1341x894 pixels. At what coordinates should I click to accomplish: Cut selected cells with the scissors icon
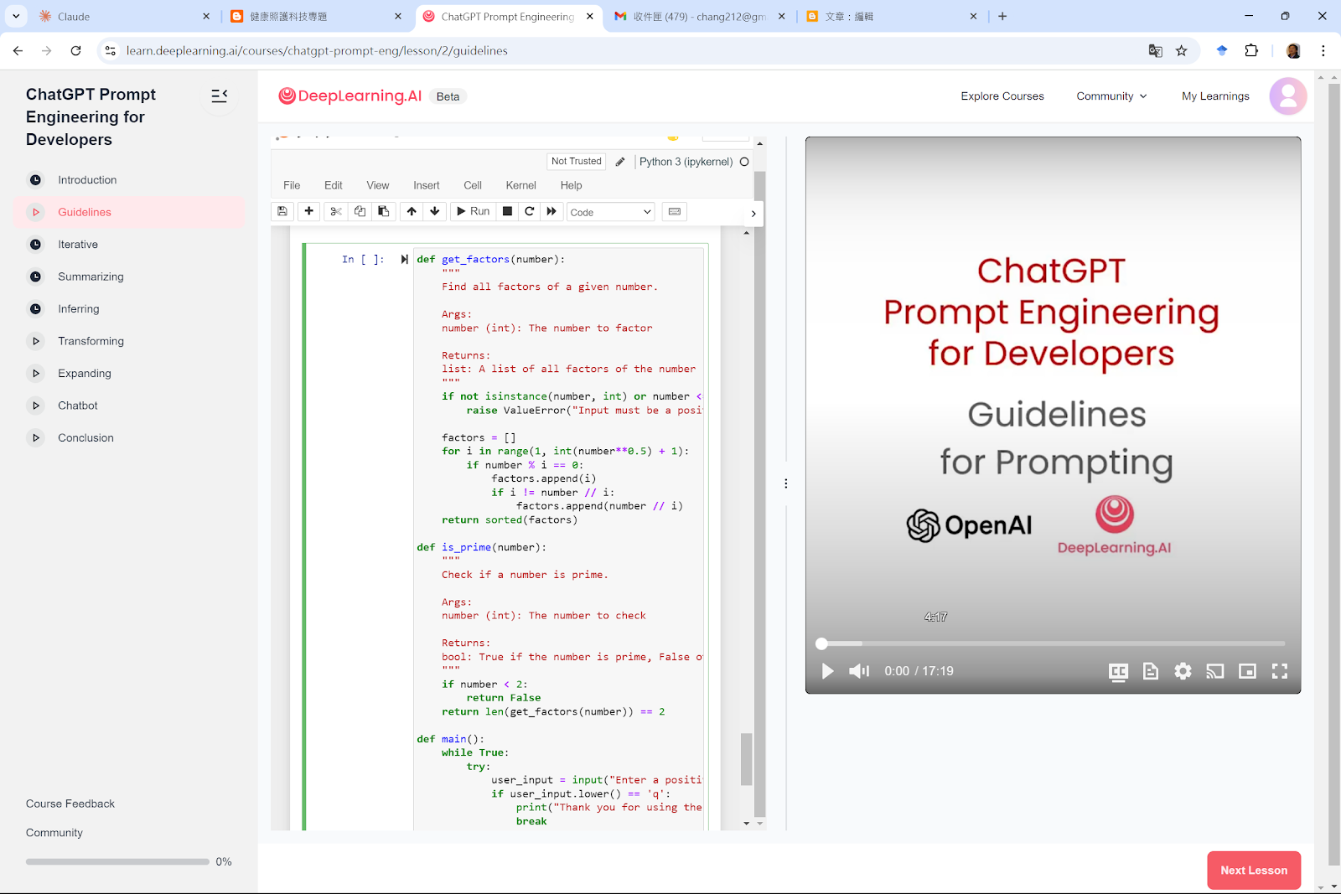[x=336, y=211]
